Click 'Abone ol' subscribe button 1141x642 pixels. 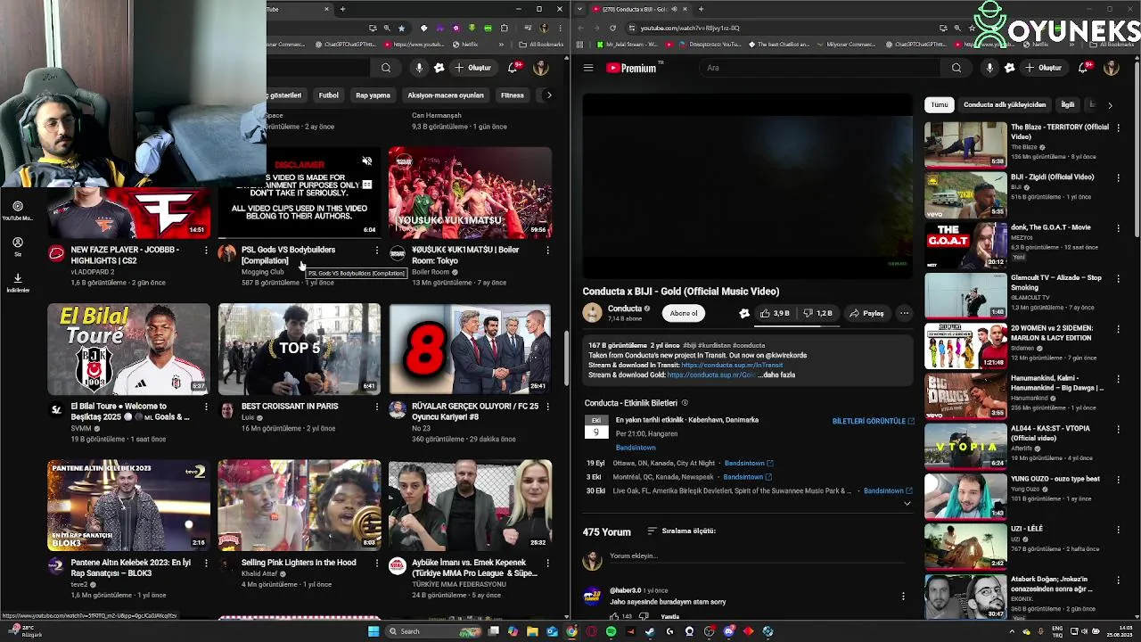coord(684,313)
